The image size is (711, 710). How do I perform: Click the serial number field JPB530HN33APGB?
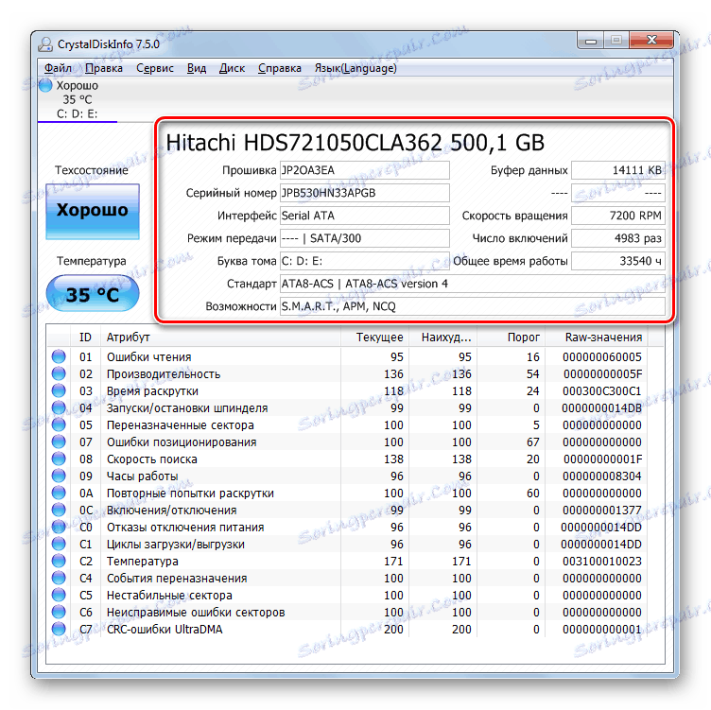point(365,193)
